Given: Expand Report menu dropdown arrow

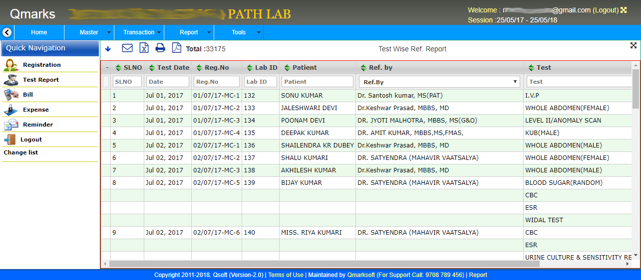Looking at the screenshot, I should tap(209, 33).
